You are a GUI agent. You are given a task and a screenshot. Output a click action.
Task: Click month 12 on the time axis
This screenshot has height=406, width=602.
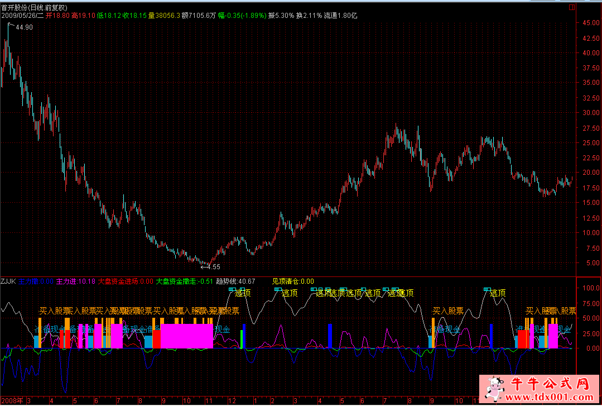point(232,401)
